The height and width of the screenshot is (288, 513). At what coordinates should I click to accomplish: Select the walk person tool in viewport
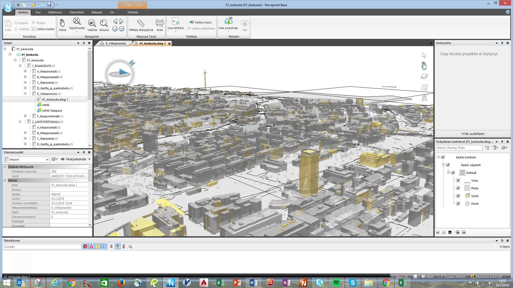[x=424, y=98]
